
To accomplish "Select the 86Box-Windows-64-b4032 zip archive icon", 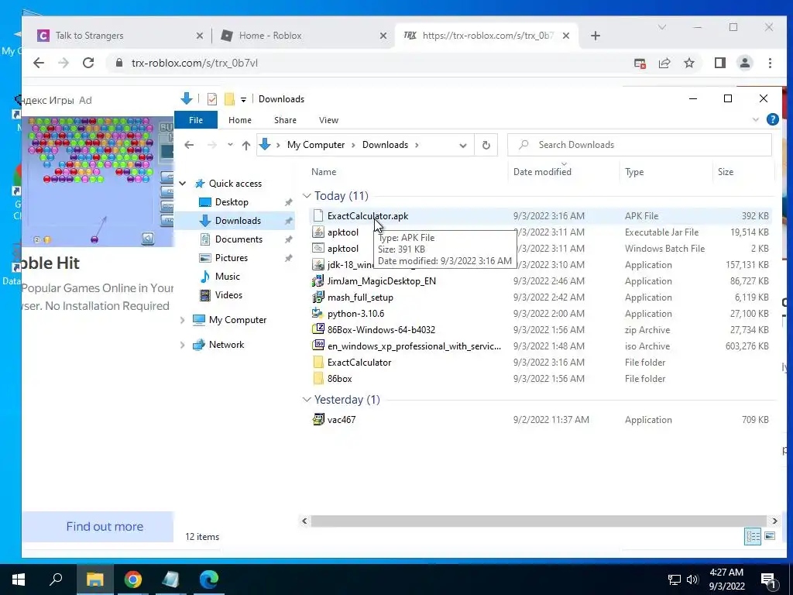I will pos(318,329).
